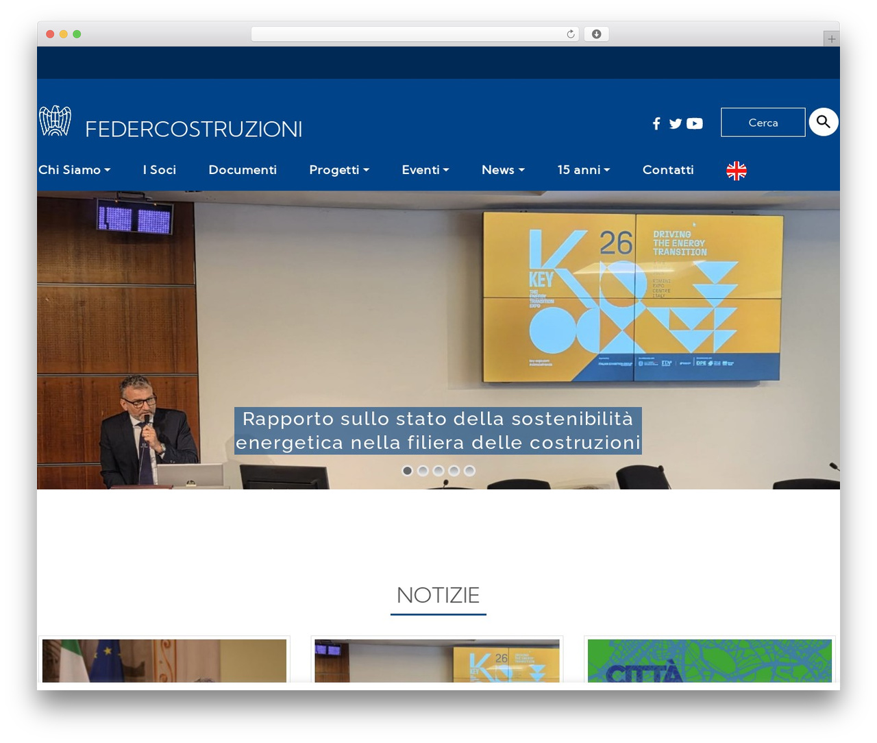Select the fifth slider dot
This screenshot has height=743, width=877.
(x=469, y=470)
